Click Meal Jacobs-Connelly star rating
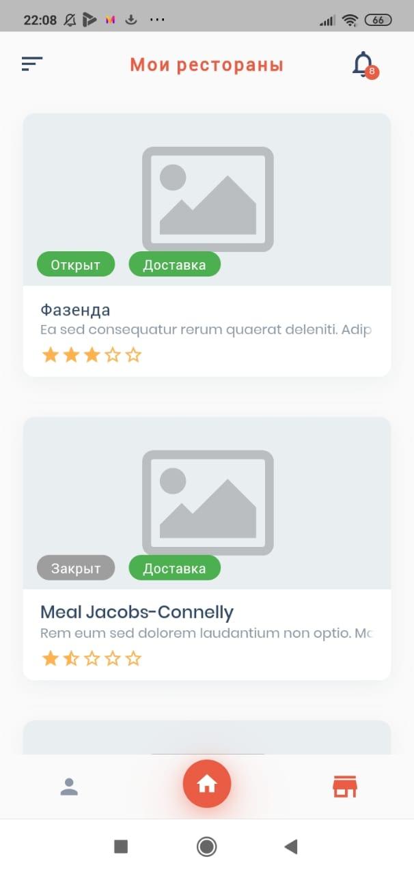The width and height of the screenshot is (414, 874). pyautogui.click(x=92, y=659)
